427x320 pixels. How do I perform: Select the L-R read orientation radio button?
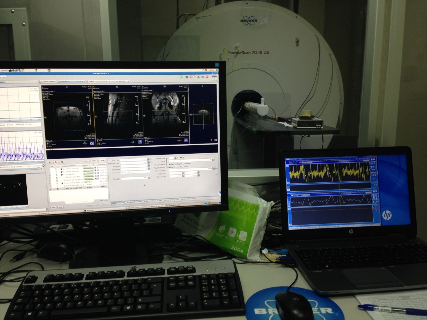(x=170, y=167)
